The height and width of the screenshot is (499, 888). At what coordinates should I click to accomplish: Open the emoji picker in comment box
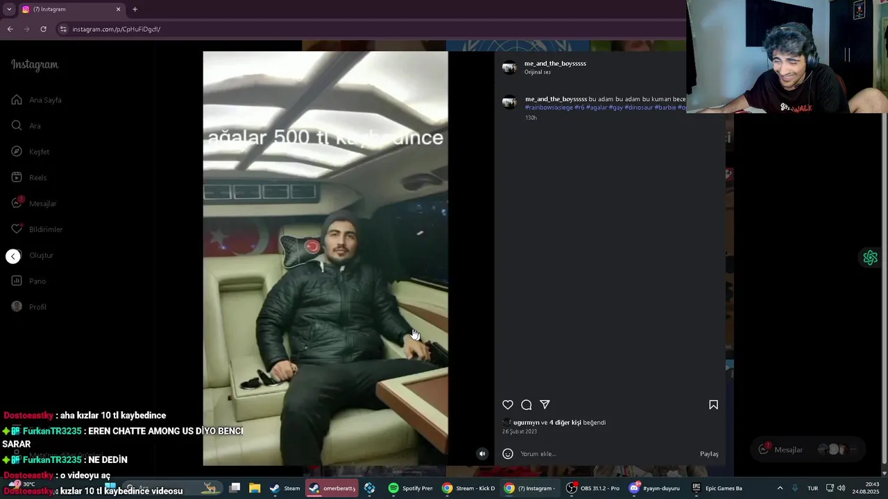click(x=508, y=454)
